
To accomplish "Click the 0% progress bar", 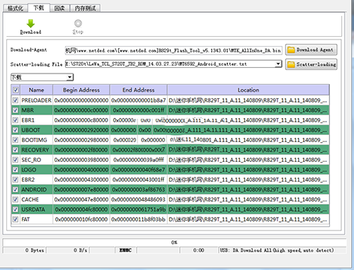I will pyautogui.click(x=174, y=242).
